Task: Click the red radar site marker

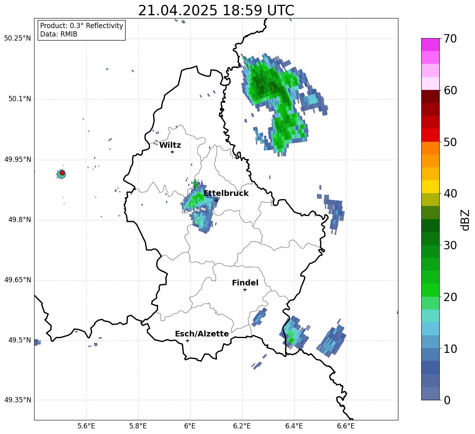Action: point(62,173)
